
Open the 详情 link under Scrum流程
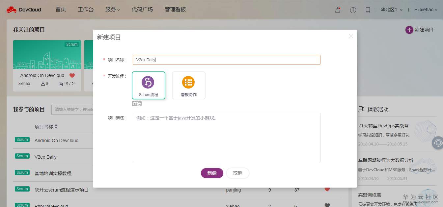point(137,103)
